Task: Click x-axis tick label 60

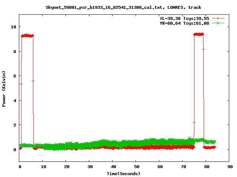Action: (x=160, y=167)
